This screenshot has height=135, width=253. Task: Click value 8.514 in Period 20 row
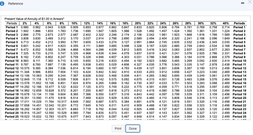pos(74,98)
